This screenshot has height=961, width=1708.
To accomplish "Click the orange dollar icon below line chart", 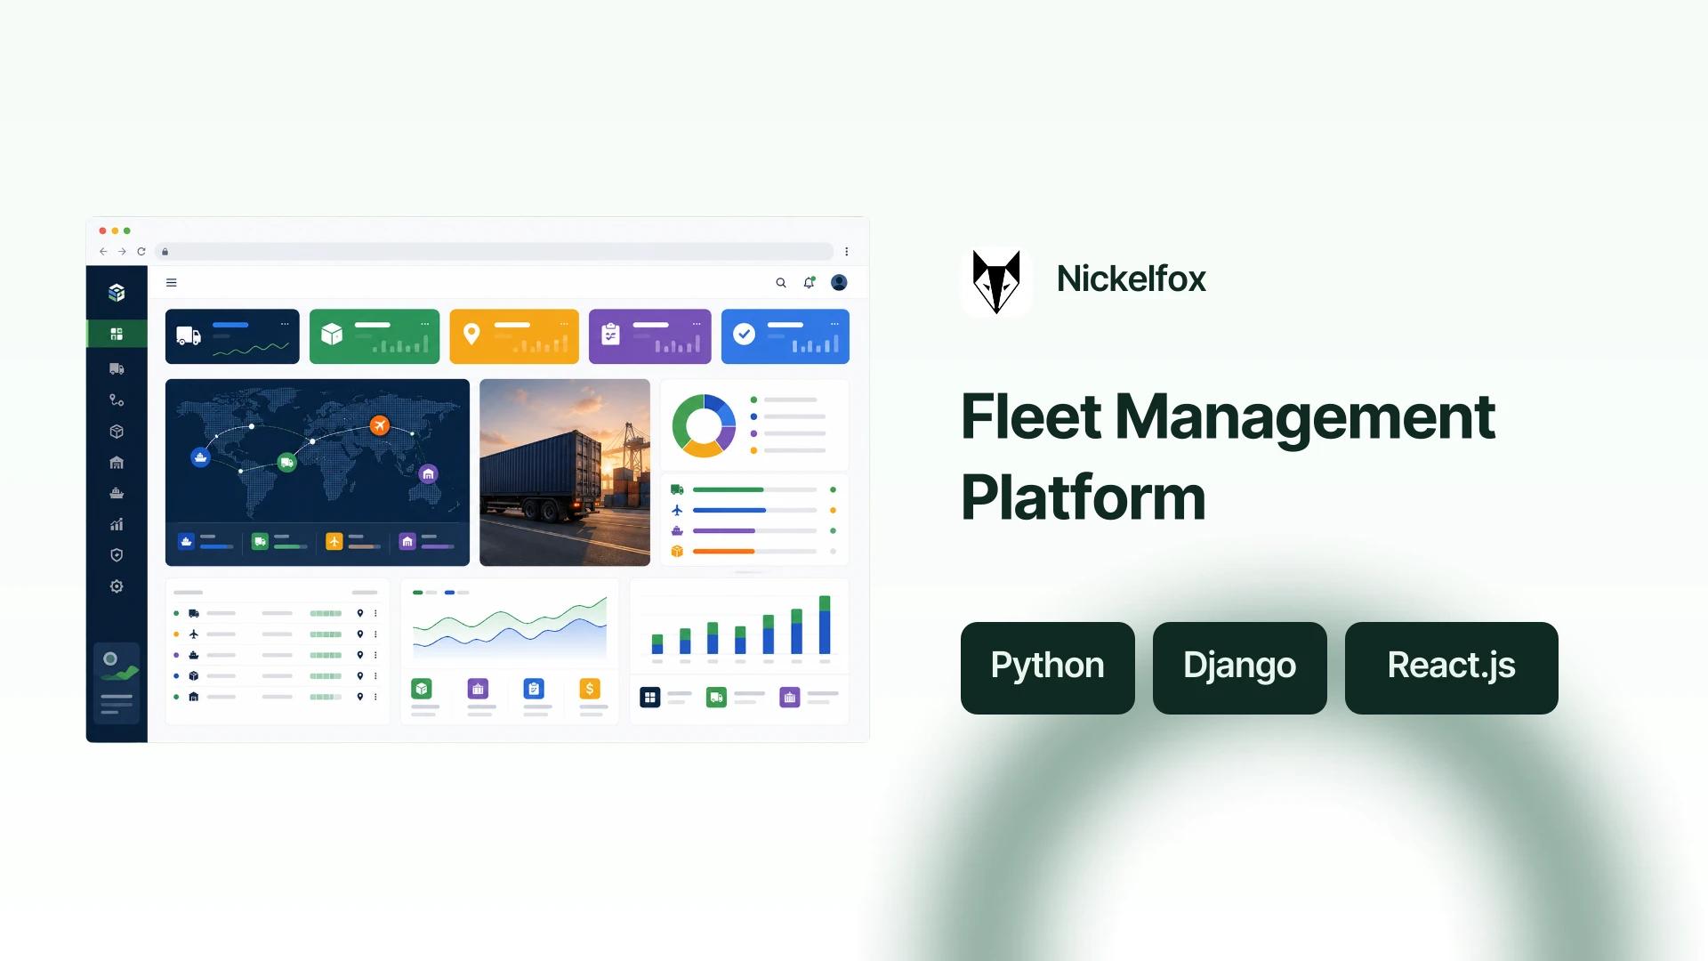I will point(590,689).
